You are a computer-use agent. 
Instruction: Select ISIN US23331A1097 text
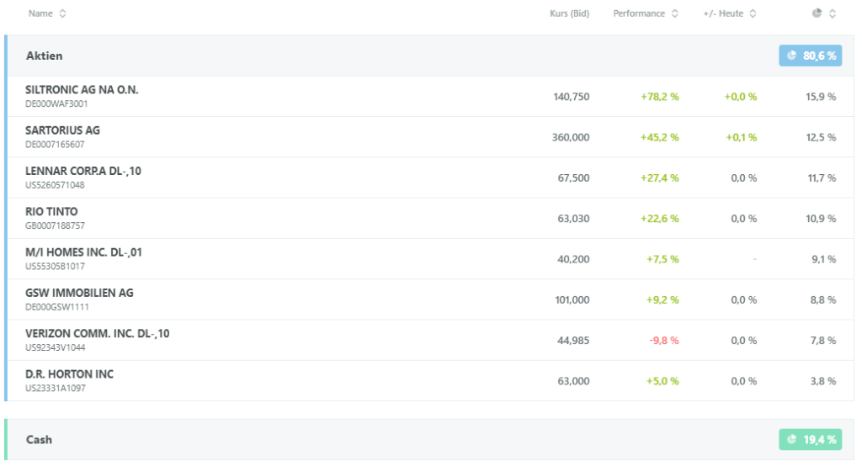[55, 389]
